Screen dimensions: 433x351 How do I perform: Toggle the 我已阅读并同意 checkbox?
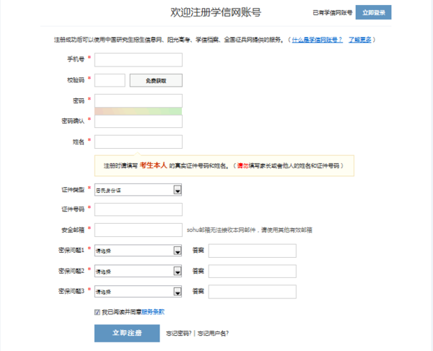click(97, 312)
